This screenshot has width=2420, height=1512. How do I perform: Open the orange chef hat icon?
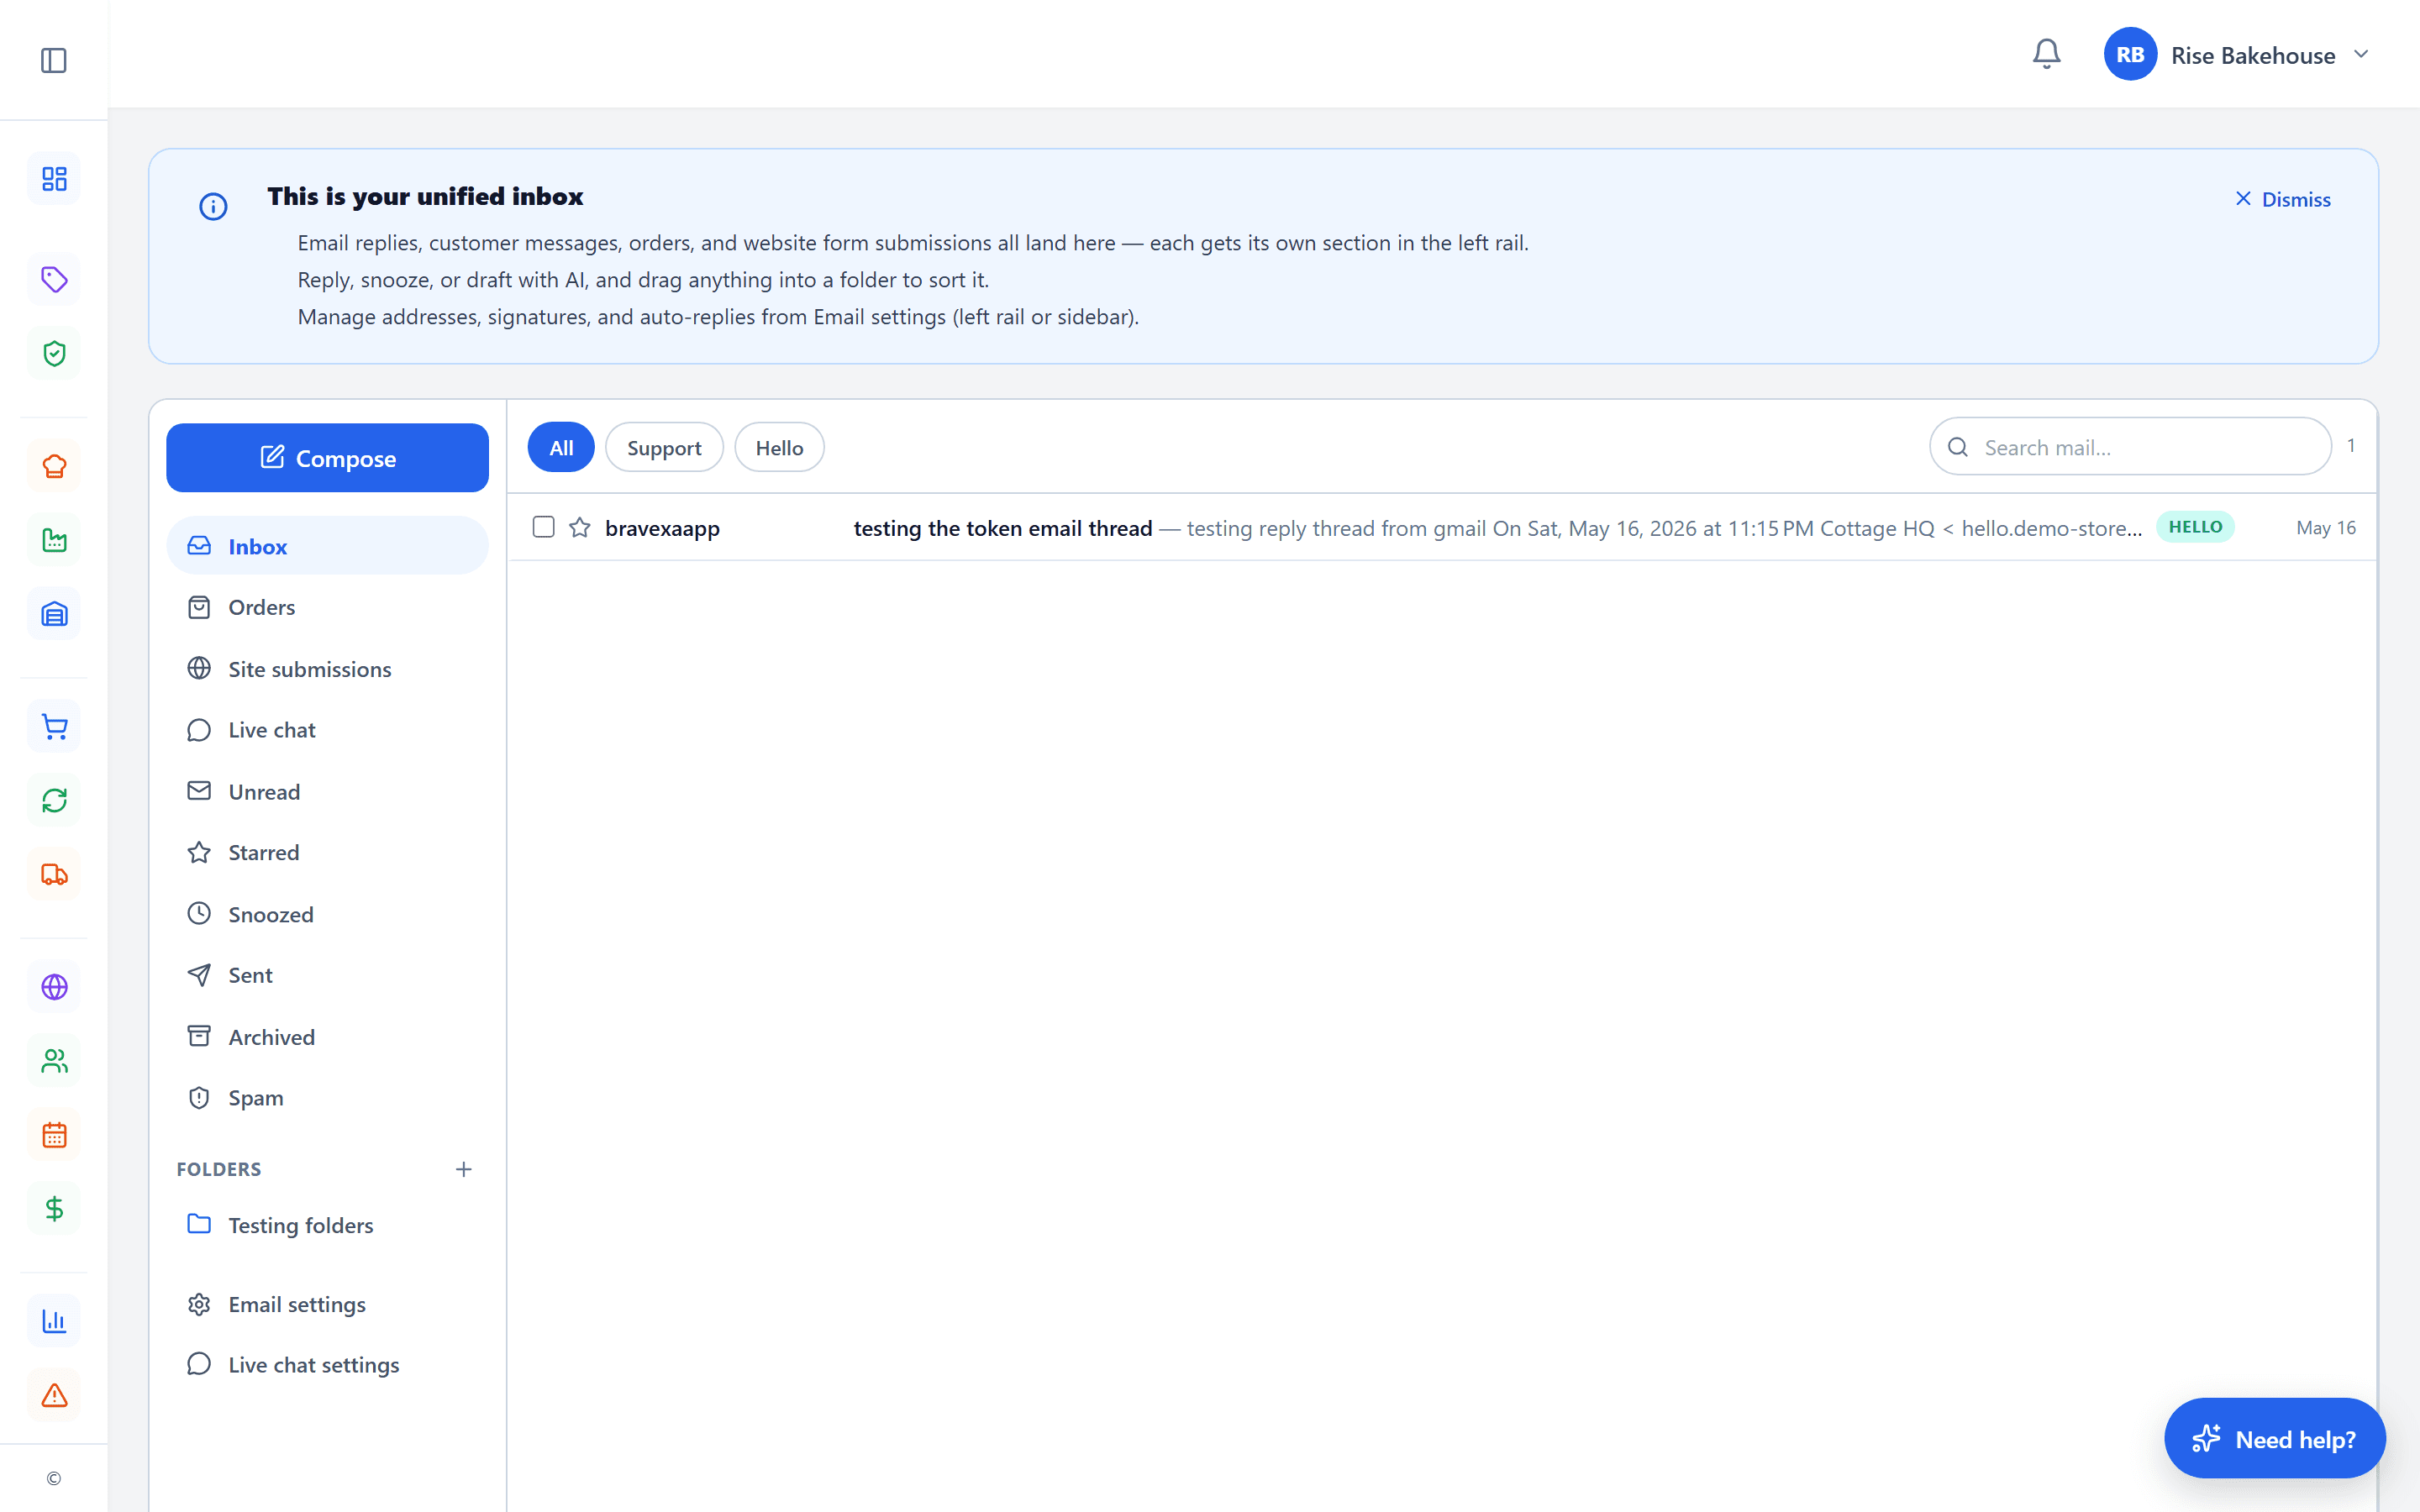click(x=54, y=466)
